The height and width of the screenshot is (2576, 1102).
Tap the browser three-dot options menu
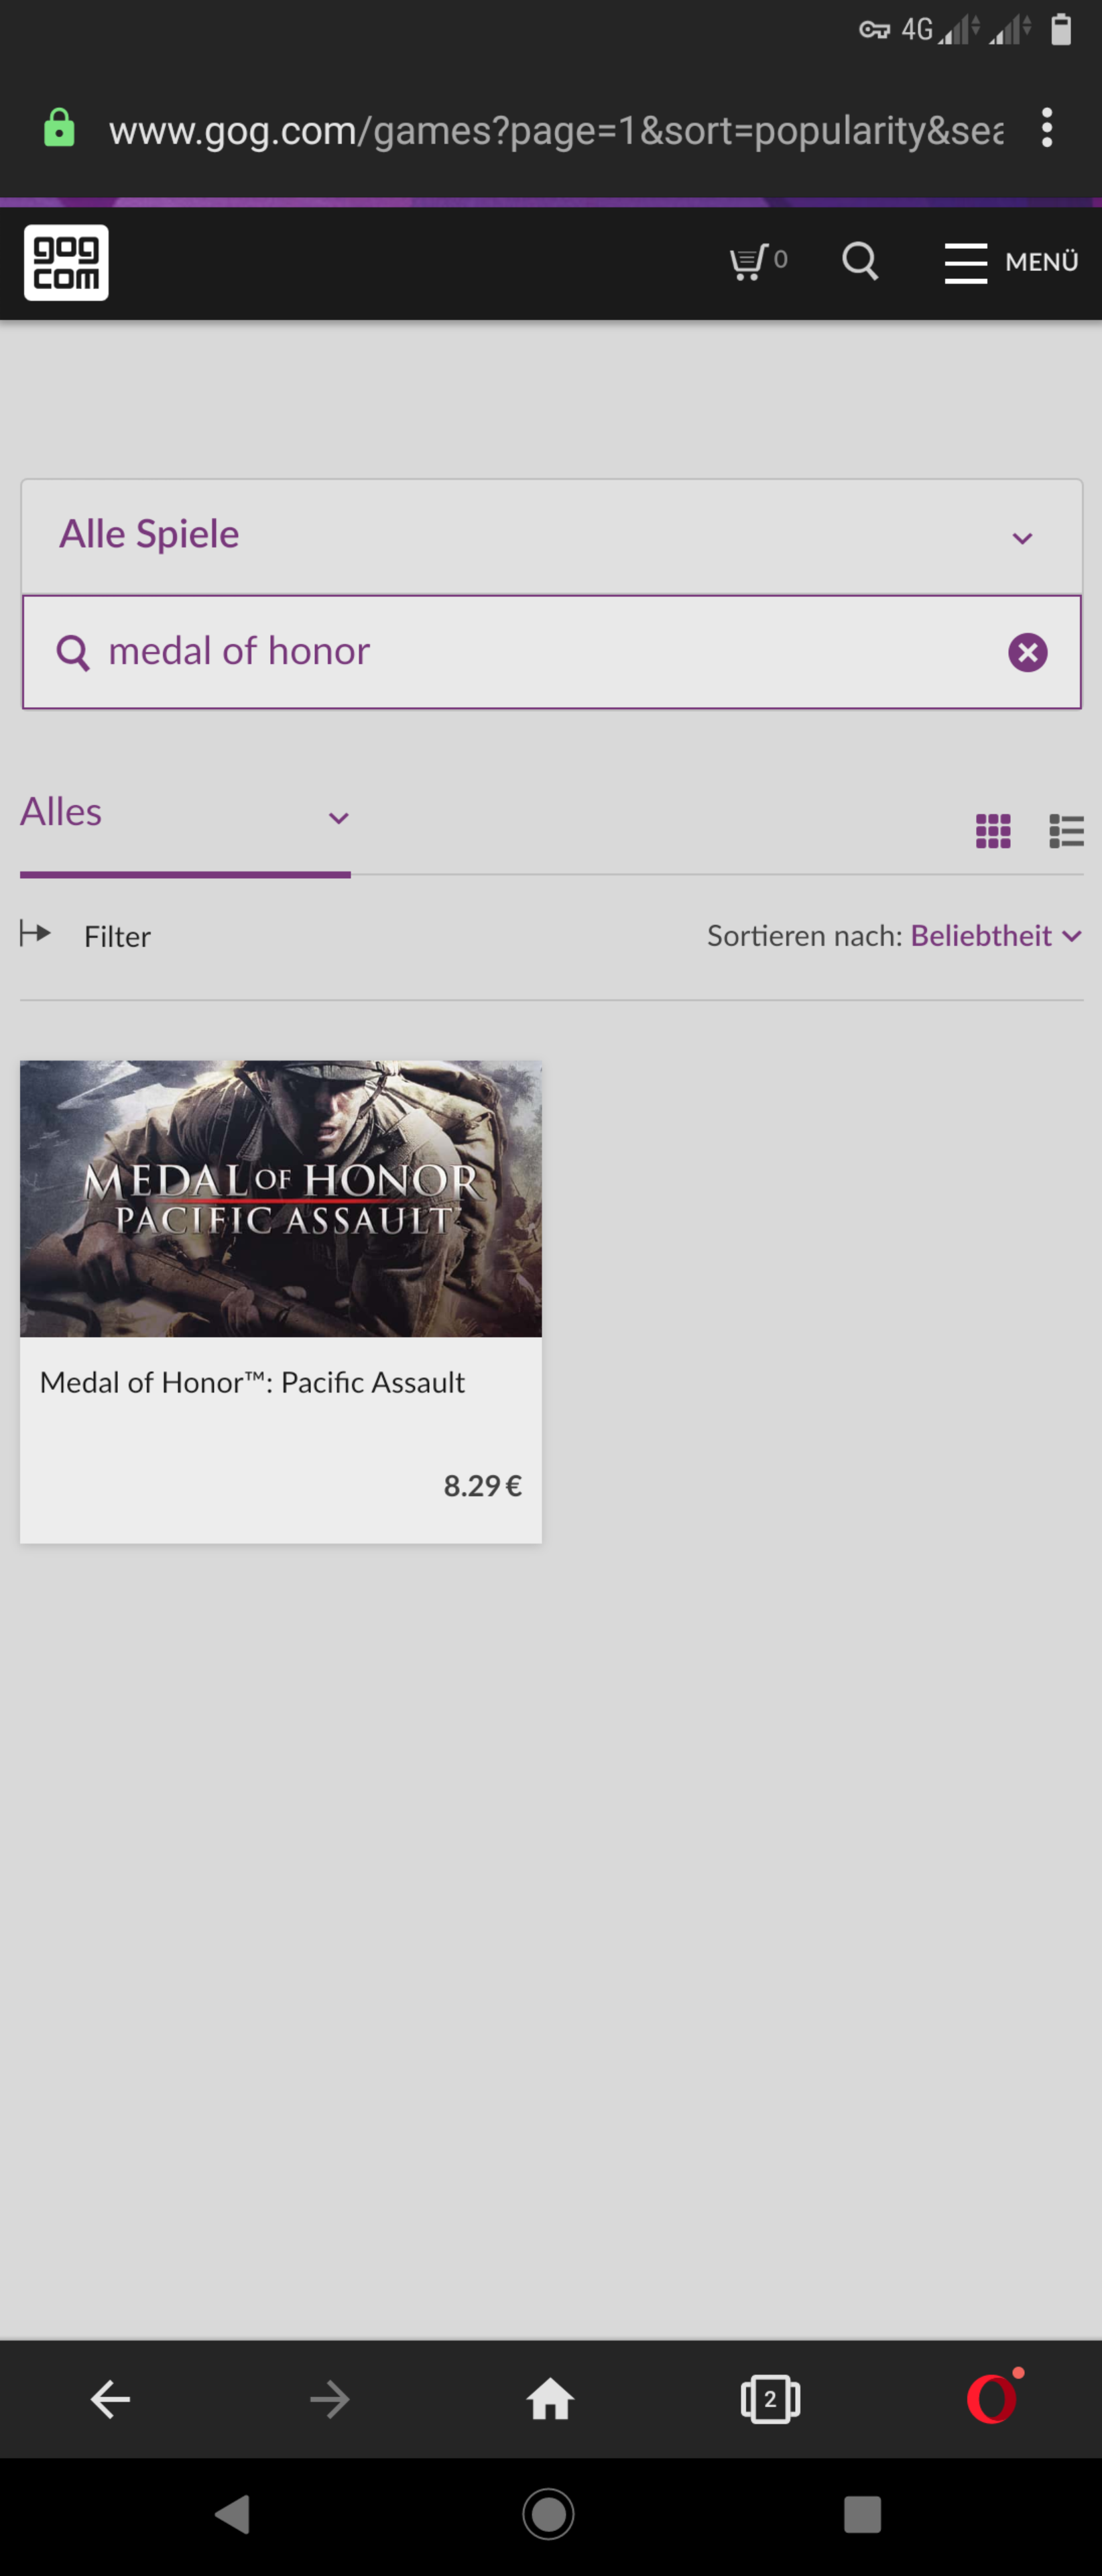coord(1046,128)
